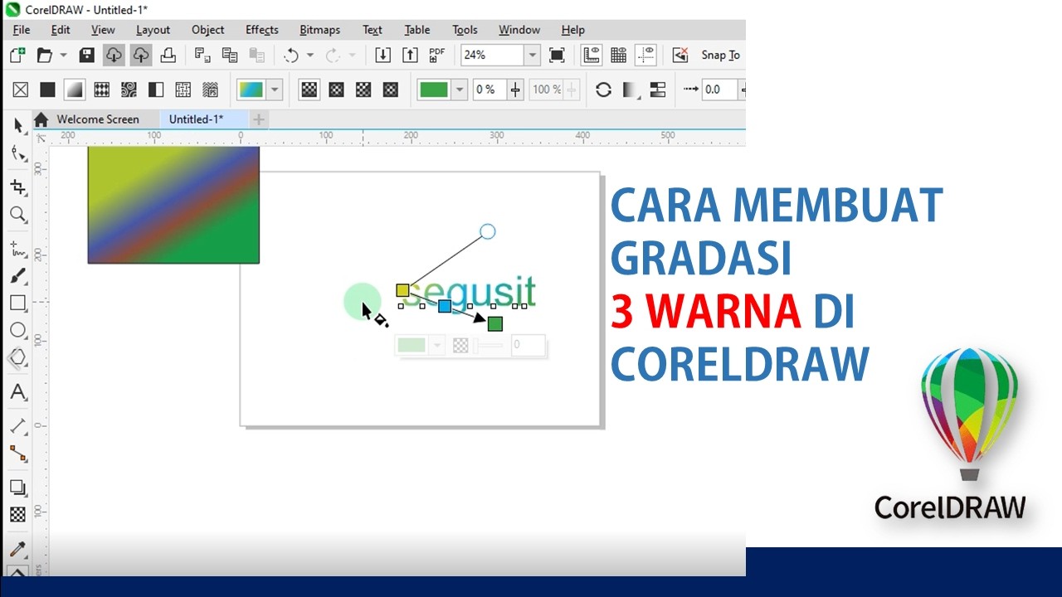The width and height of the screenshot is (1062, 597).
Task: Select Uniform fill mode
Action: pyautogui.click(x=48, y=90)
